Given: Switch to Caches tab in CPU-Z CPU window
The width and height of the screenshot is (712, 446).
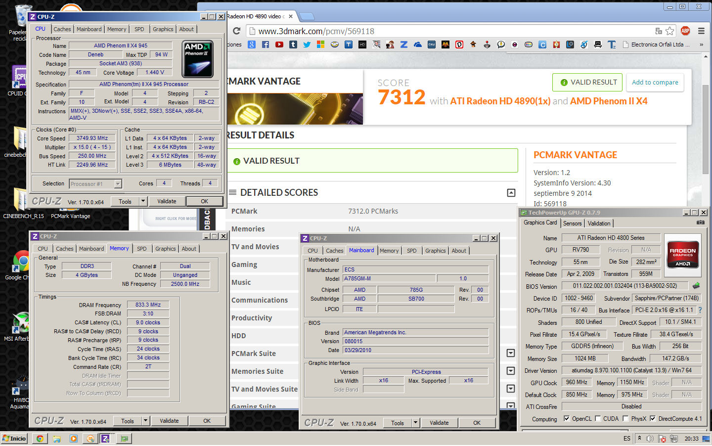Looking at the screenshot, I should [x=62, y=29].
